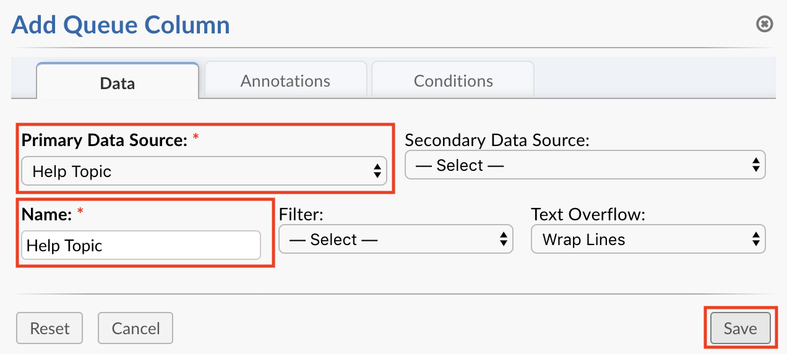
Task: Click the Add Queue Column heading
Action: (x=121, y=25)
